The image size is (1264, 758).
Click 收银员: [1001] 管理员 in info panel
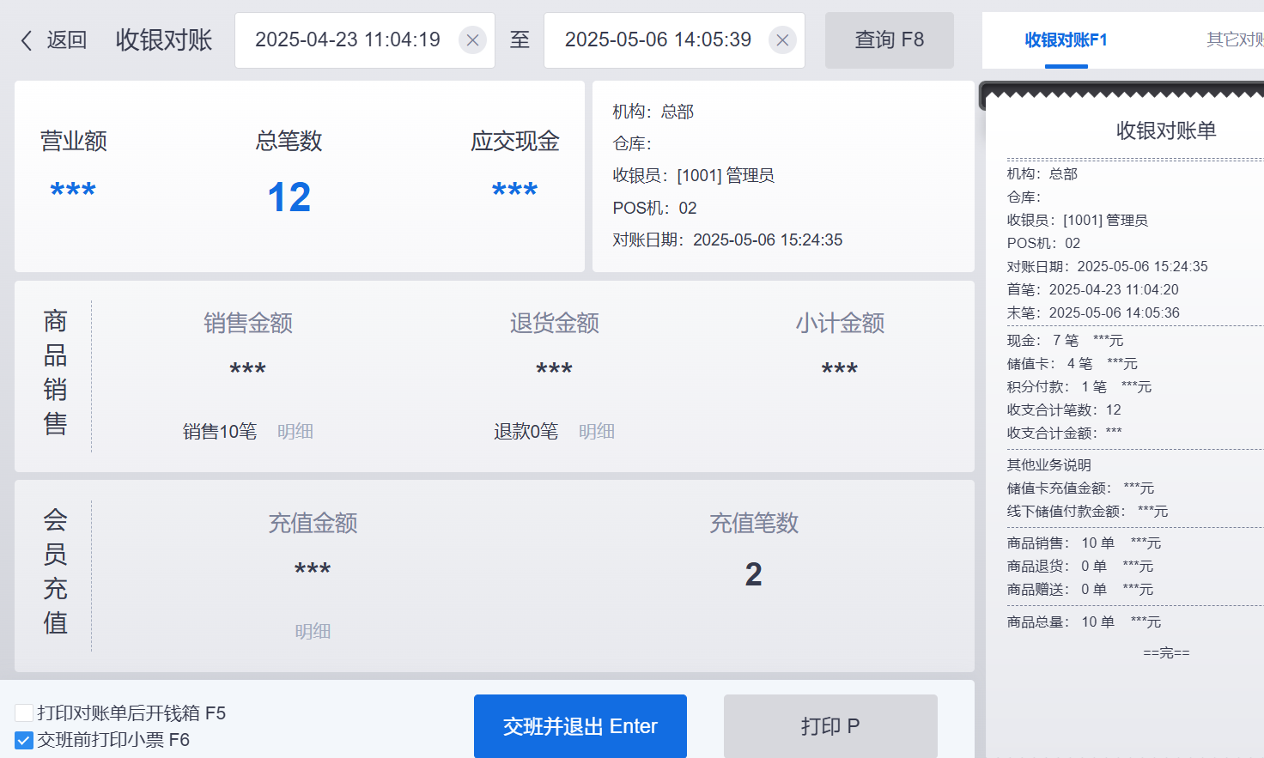pyautogui.click(x=693, y=175)
